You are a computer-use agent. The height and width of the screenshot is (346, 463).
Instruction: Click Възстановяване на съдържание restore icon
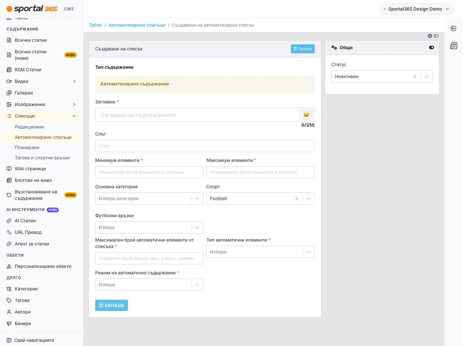pos(9,195)
